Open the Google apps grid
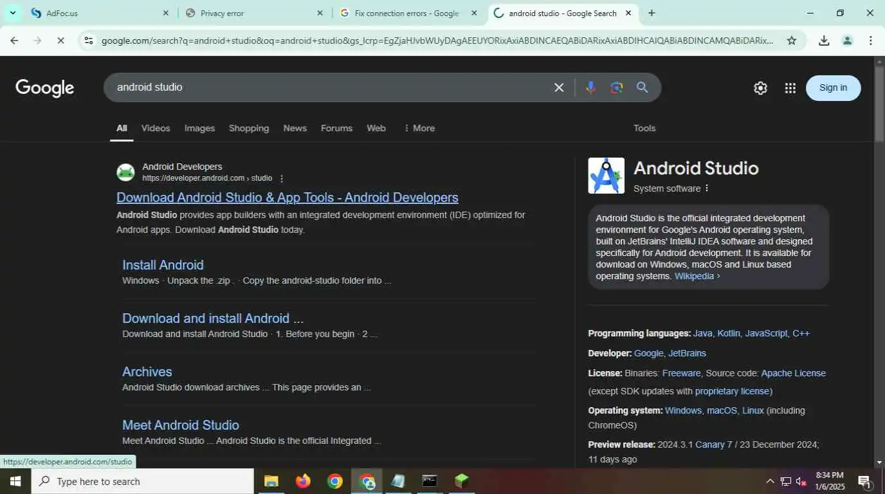Viewport: 885px width, 494px height. click(790, 88)
